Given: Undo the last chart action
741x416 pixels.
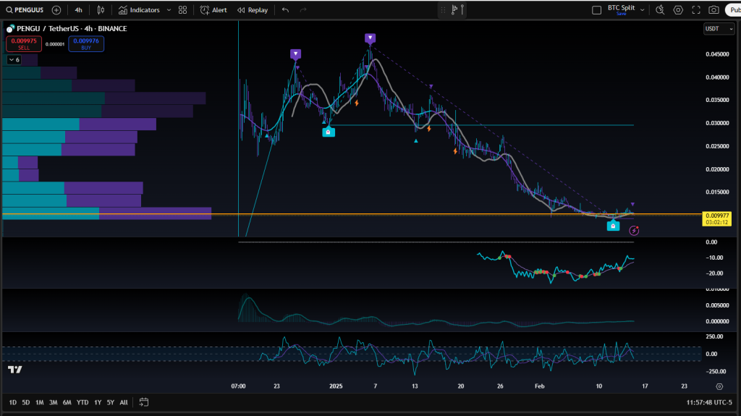Looking at the screenshot, I should point(285,10).
